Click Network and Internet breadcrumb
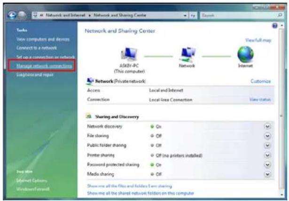Image resolution: width=289 pixels, height=201 pixels. coord(65,15)
